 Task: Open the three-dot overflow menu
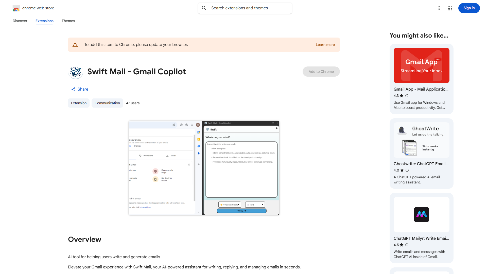click(x=439, y=8)
